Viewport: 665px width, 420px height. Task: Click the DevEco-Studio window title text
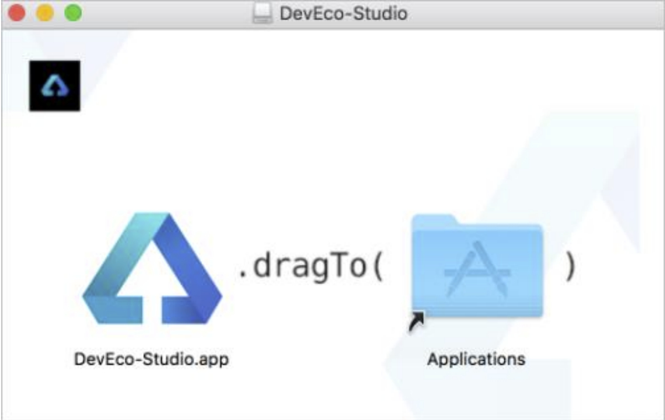(344, 13)
